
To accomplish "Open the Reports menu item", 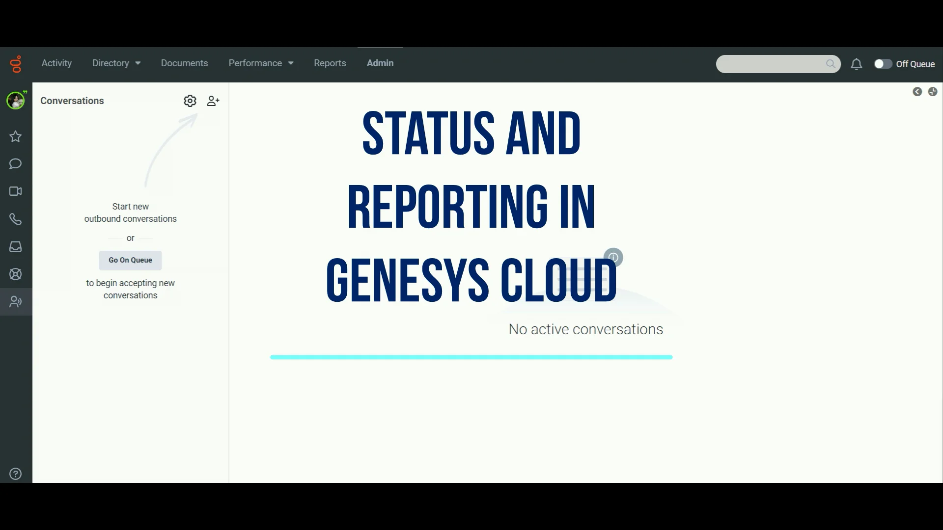I will coord(330,63).
